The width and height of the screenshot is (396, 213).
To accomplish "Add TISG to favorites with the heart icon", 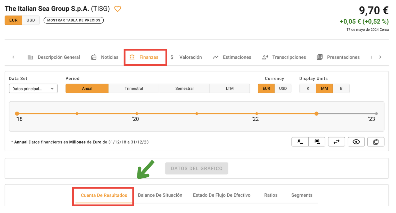I will [118, 9].
